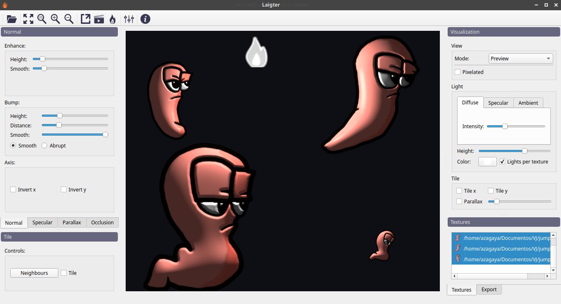Click the Enhance Height slider
This screenshot has width=561, height=304.
[x=70, y=59]
